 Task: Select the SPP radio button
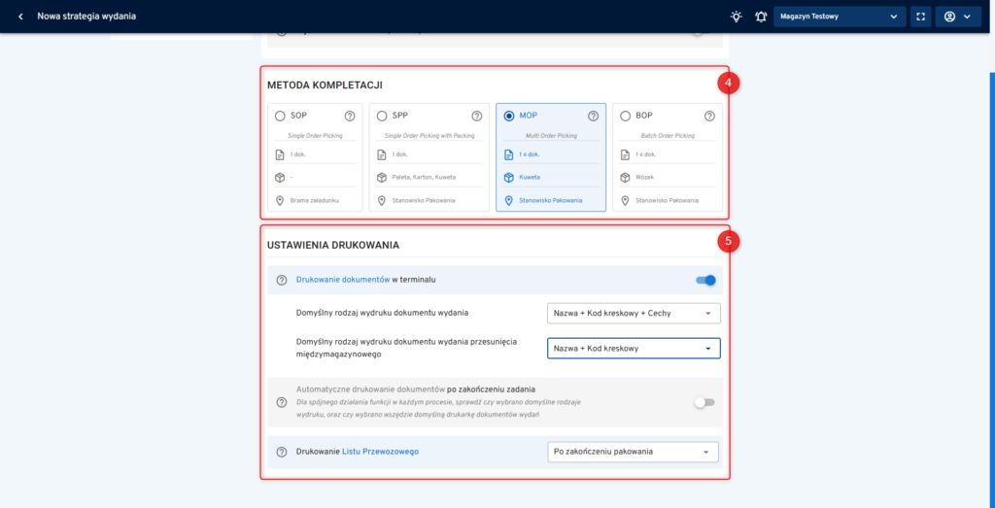[382, 116]
